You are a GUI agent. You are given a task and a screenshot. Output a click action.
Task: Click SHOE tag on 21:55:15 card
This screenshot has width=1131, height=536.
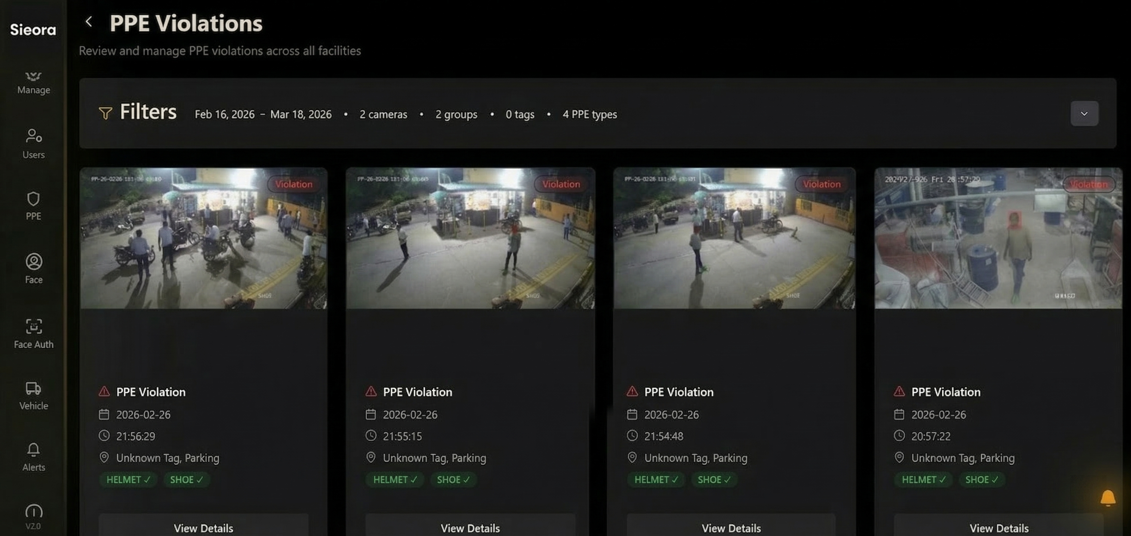pos(453,479)
